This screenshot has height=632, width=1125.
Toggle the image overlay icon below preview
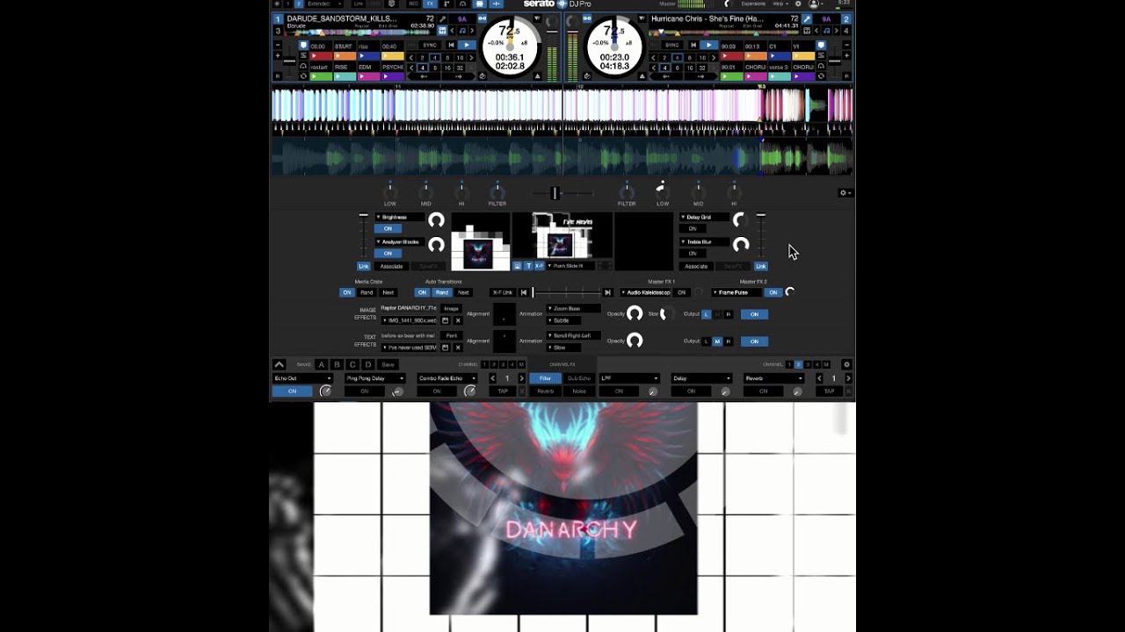click(x=517, y=266)
